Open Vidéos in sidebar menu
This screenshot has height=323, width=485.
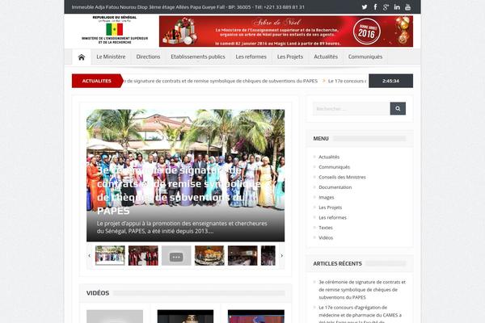pos(326,237)
